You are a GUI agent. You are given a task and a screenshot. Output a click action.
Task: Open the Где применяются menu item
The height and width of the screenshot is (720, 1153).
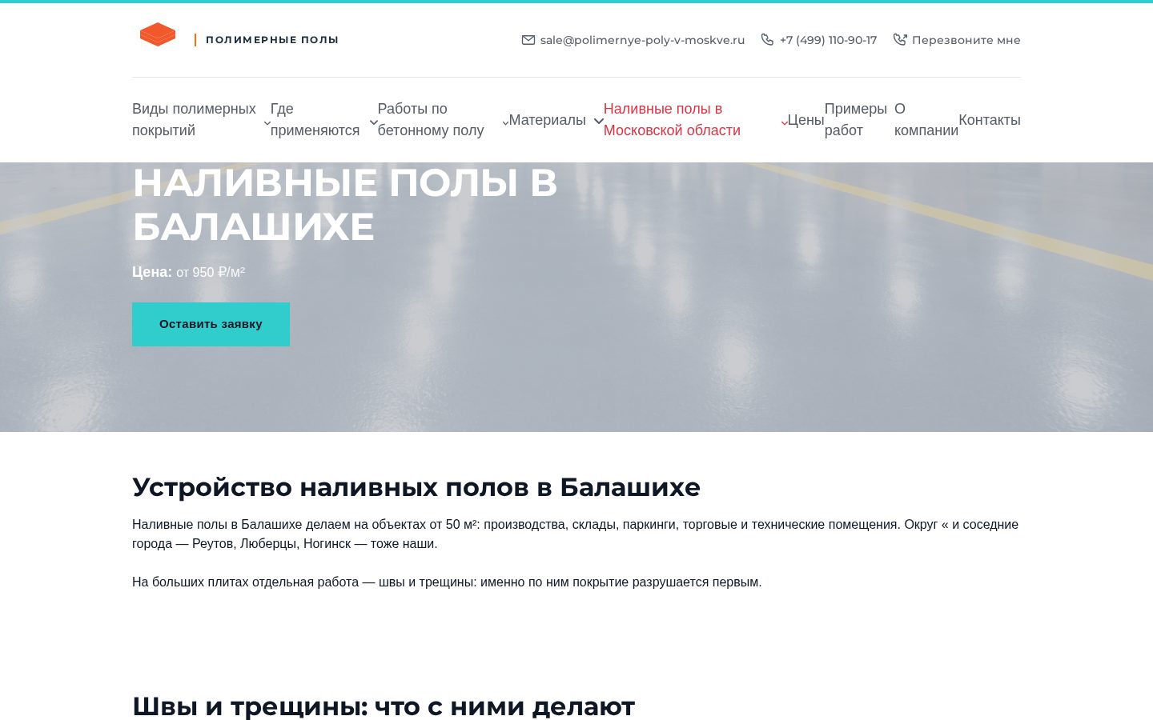[315, 120]
